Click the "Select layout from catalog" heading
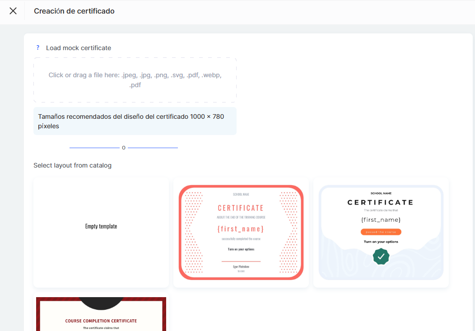 [x=72, y=165]
